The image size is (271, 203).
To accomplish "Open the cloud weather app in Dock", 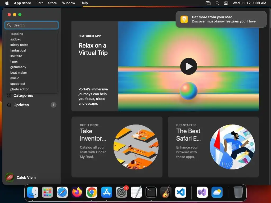I will [x=217, y=192].
